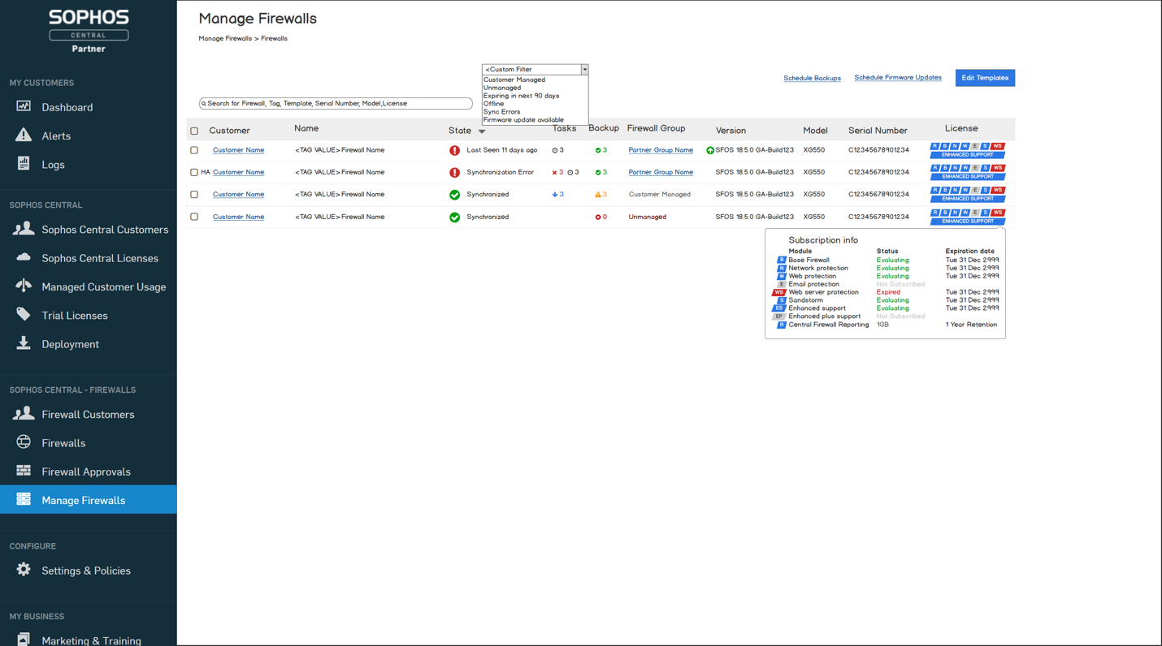
Task: Click the Firewall Approvals icon
Action: [24, 471]
